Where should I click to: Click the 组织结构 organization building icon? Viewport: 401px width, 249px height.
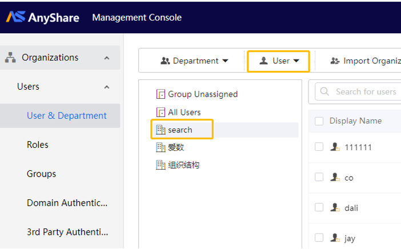[161, 165]
